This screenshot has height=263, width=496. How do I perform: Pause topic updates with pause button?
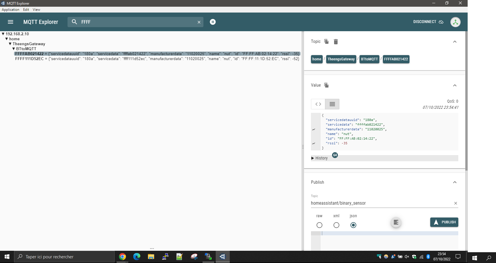point(213,22)
